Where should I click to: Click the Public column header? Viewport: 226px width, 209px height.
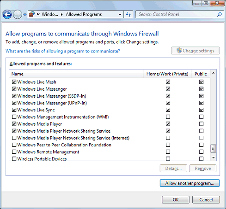click(x=201, y=74)
